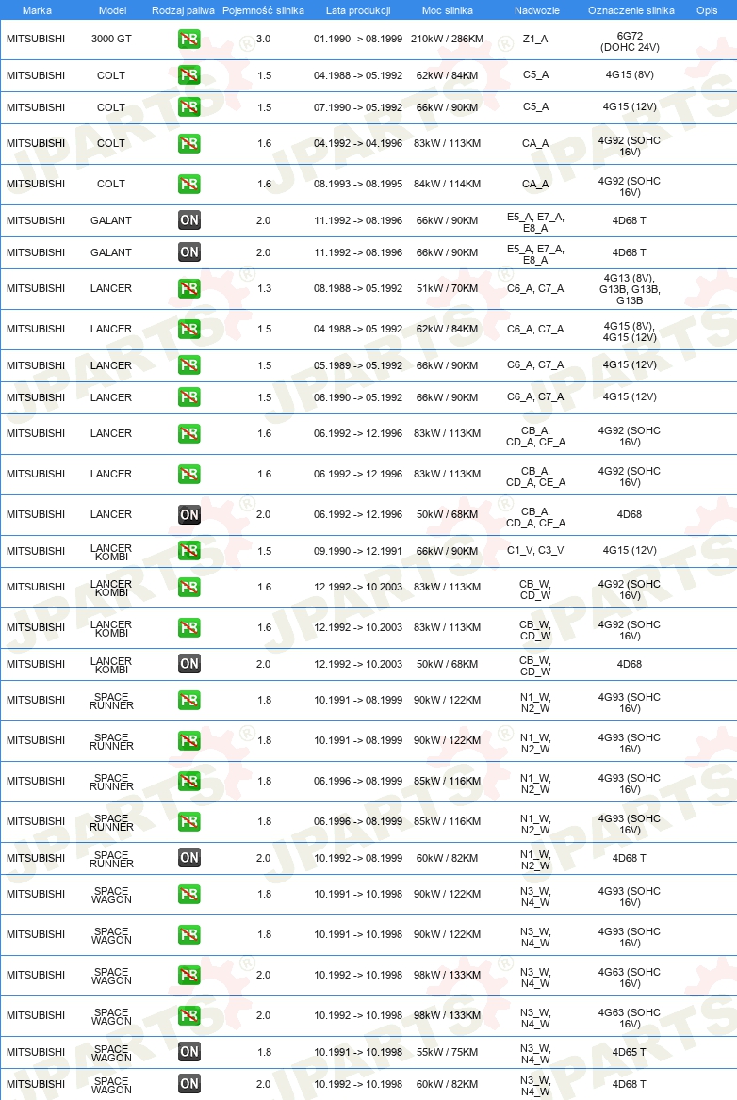This screenshot has width=737, height=1100.
Task: Select the 'Z1_A' body cell
Action: pos(535,39)
